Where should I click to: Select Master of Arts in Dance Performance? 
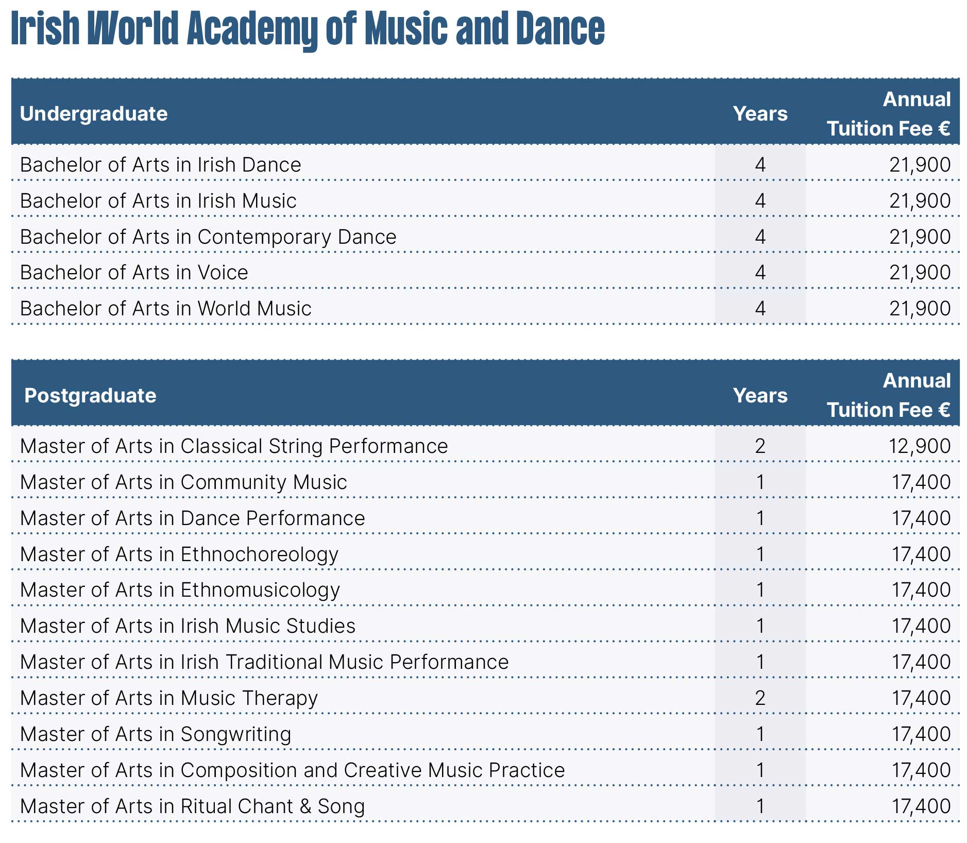pos(192,518)
